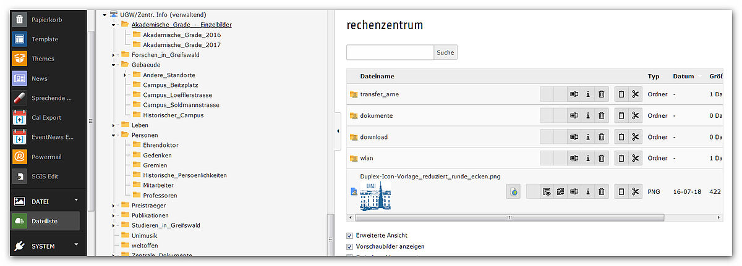Viewport: 742px width, 266px height.
Task: Expand the Forschen_in_Greifswald folder
Action: click(114, 55)
